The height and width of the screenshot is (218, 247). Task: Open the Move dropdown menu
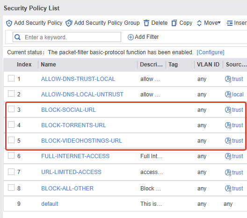pos(209,23)
